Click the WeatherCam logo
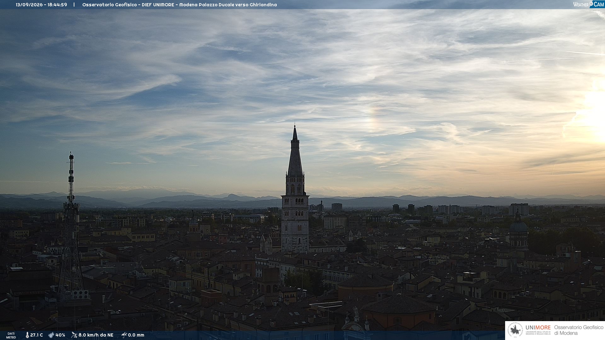 [589, 4]
